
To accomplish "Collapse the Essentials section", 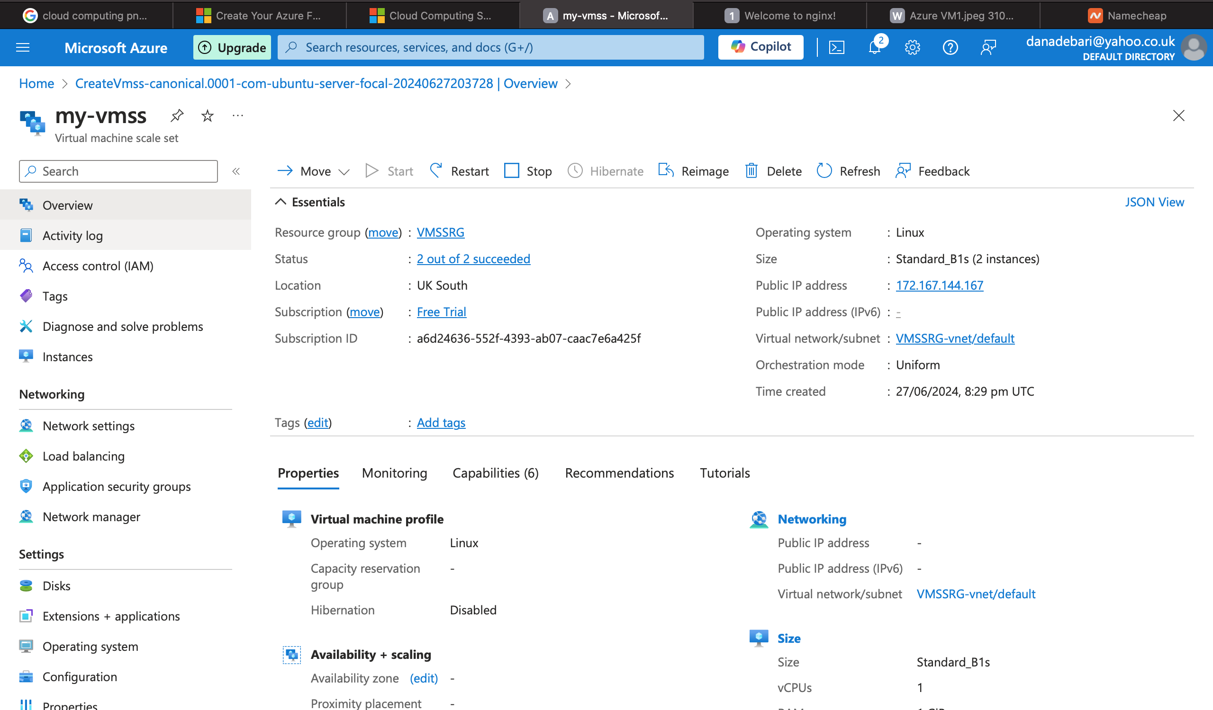I will (281, 202).
